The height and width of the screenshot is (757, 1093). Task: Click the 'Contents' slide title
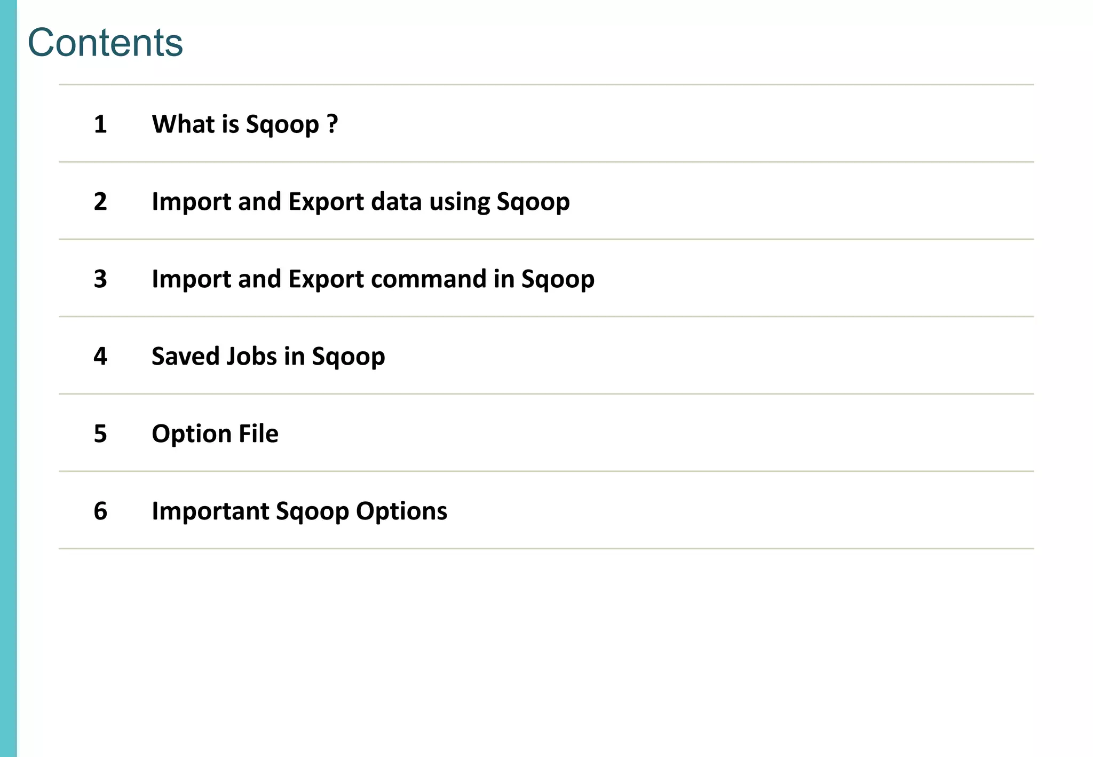[x=105, y=43]
